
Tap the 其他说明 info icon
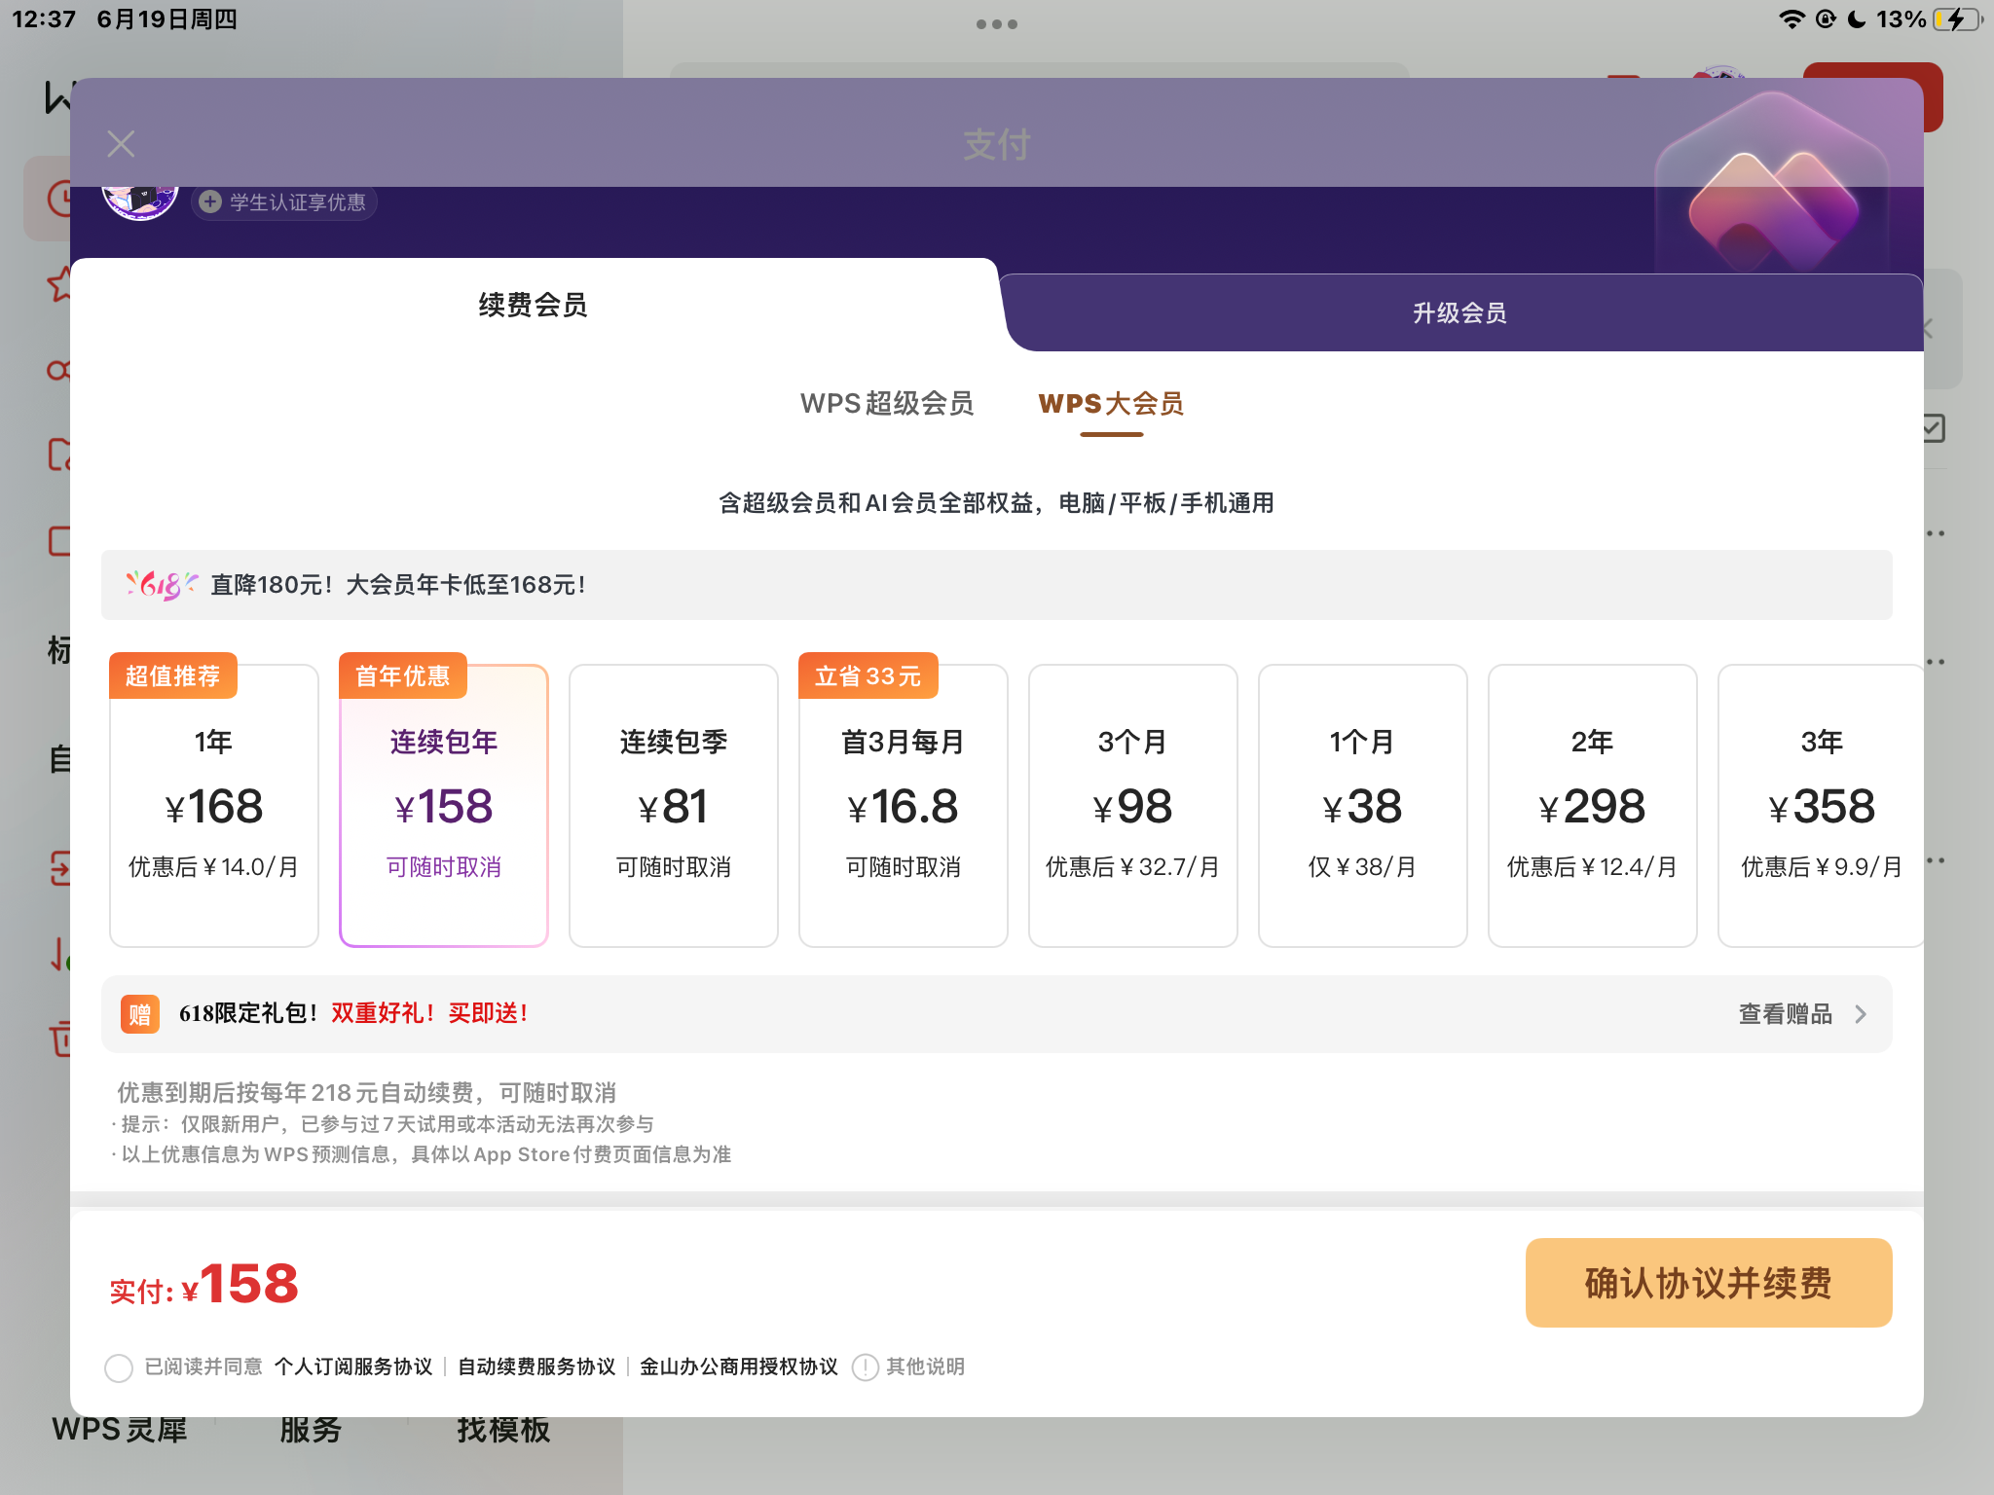pyautogui.click(x=866, y=1367)
